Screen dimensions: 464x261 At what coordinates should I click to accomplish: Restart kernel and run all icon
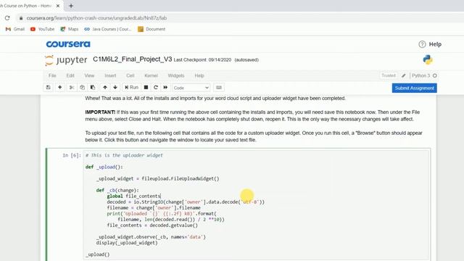(165, 88)
